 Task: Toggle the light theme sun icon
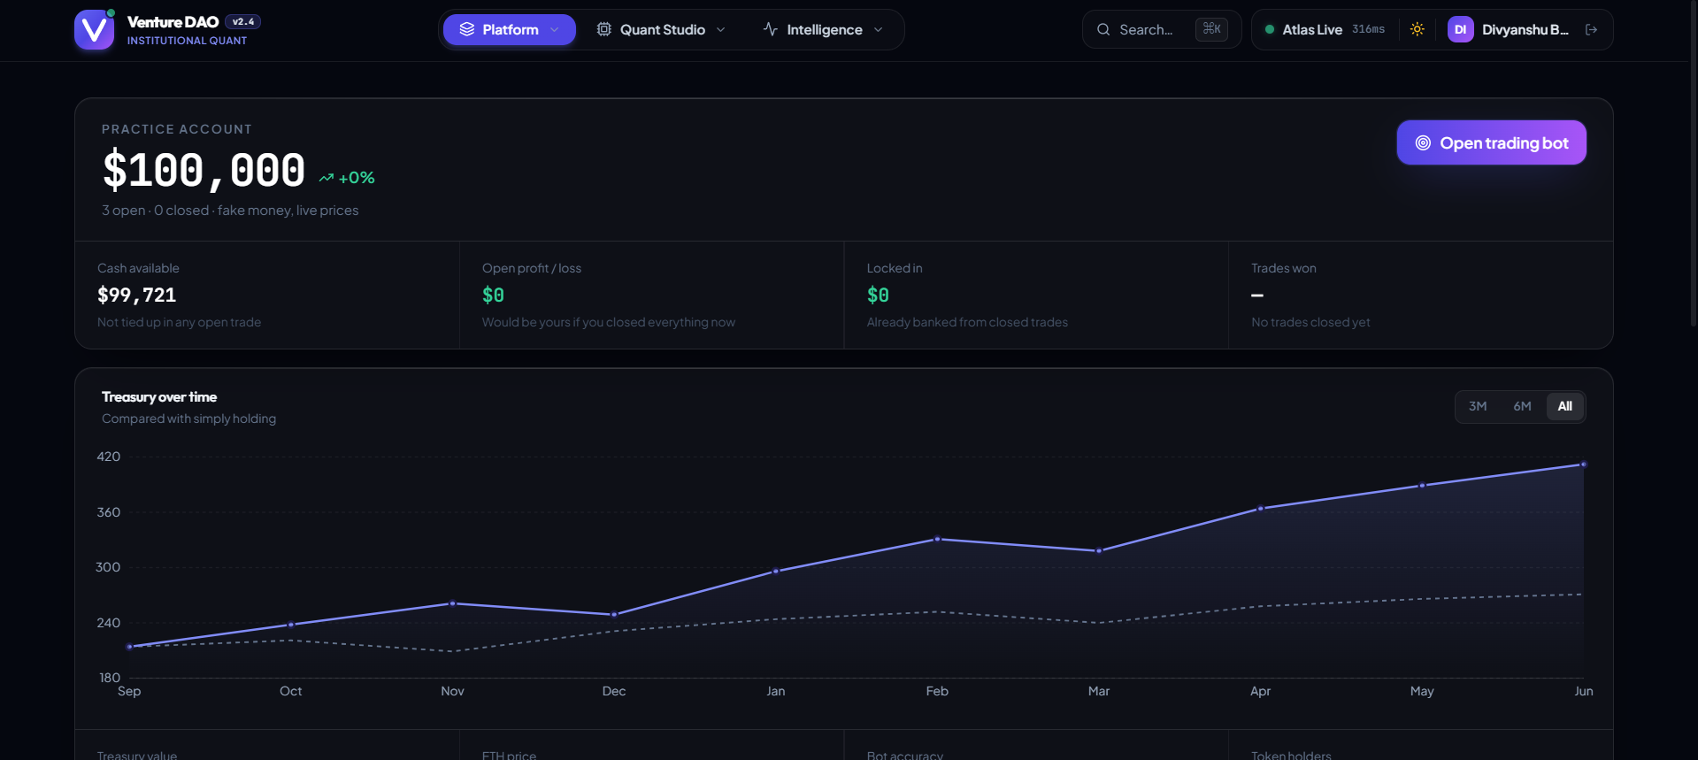[1418, 29]
